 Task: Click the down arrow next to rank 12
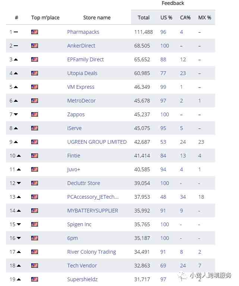(19, 183)
